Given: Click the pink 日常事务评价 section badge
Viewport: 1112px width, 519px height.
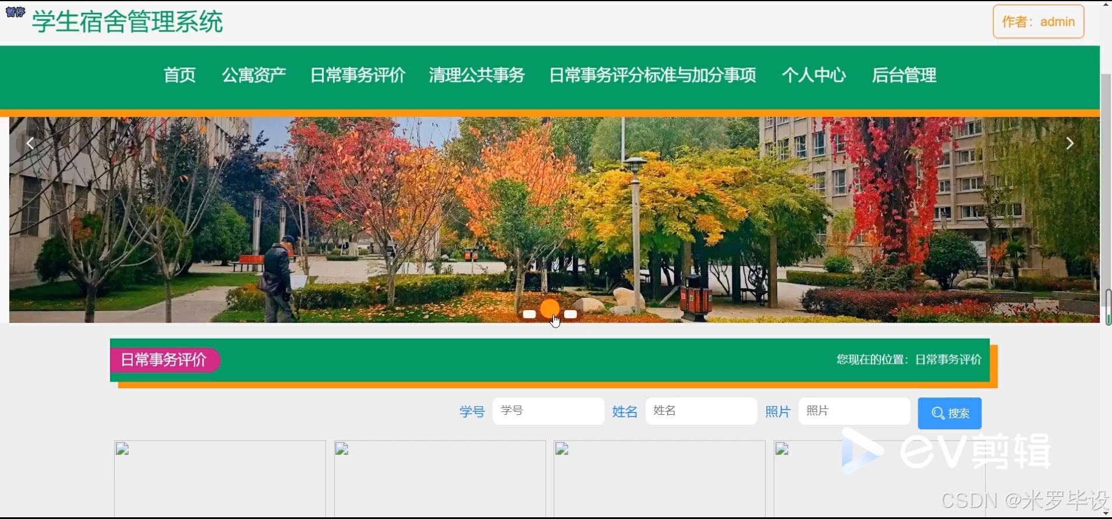Looking at the screenshot, I should point(164,360).
